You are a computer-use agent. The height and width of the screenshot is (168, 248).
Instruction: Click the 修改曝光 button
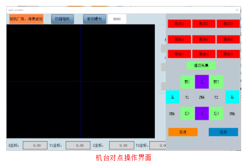point(95,19)
